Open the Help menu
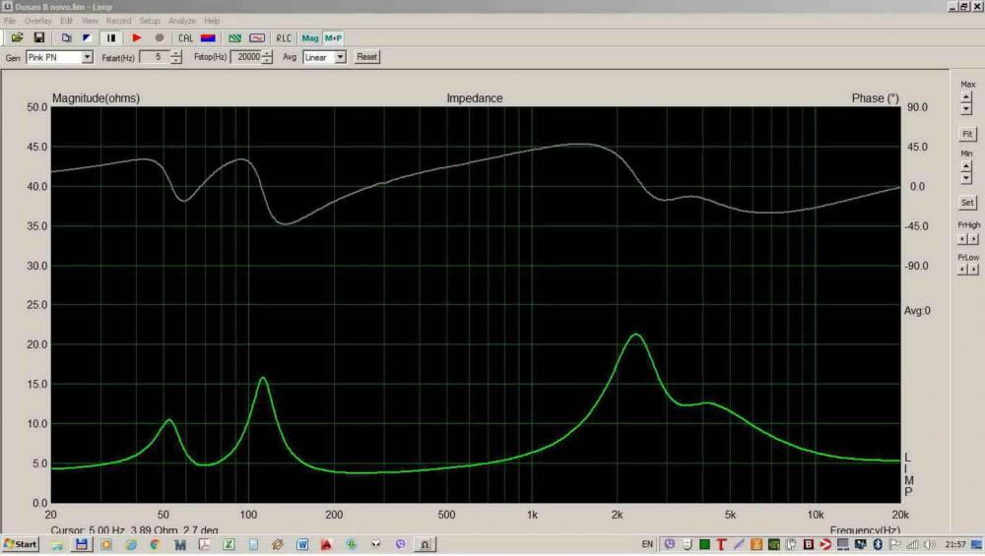The width and height of the screenshot is (985, 556). click(213, 21)
